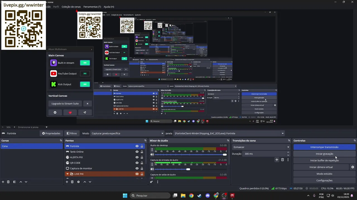Open audio mixer options menu dots

coord(158,182)
